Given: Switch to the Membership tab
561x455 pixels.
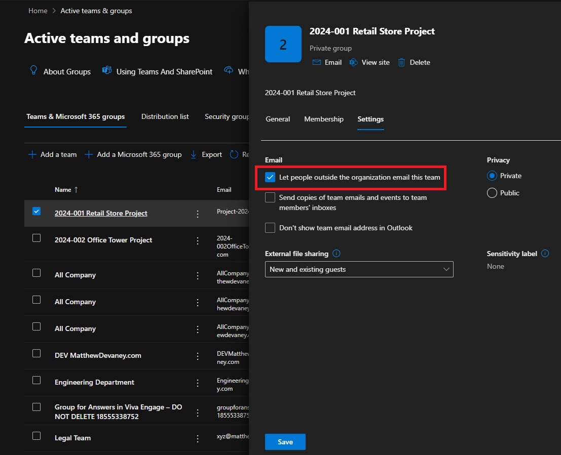Looking at the screenshot, I should (324, 119).
